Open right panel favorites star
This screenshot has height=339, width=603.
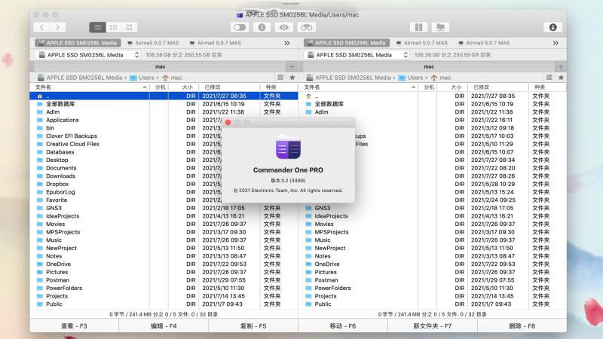(x=561, y=78)
